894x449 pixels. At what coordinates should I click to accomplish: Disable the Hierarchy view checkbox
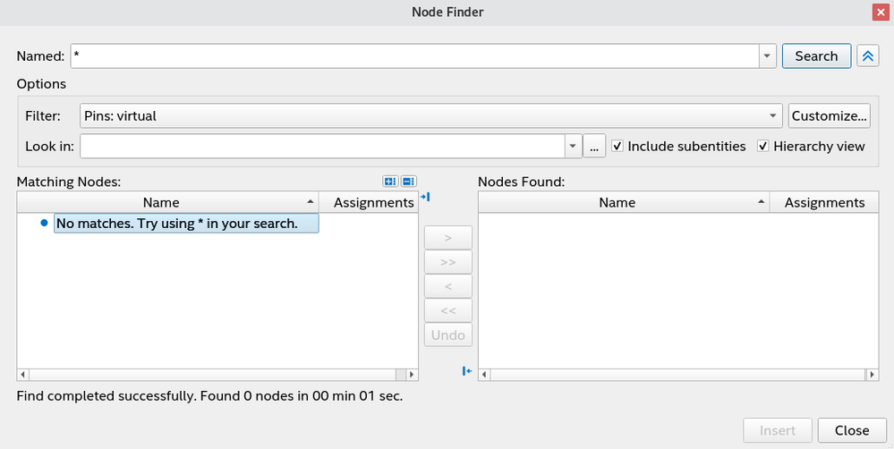(763, 146)
